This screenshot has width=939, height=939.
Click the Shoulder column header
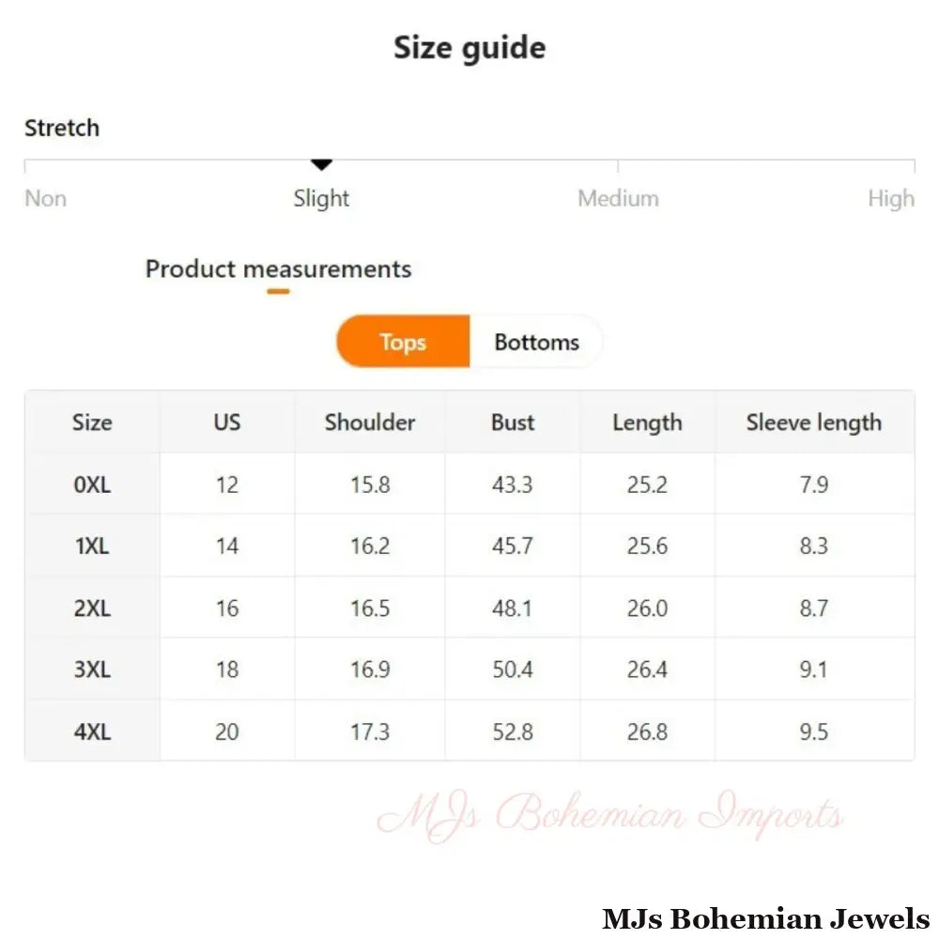(370, 423)
